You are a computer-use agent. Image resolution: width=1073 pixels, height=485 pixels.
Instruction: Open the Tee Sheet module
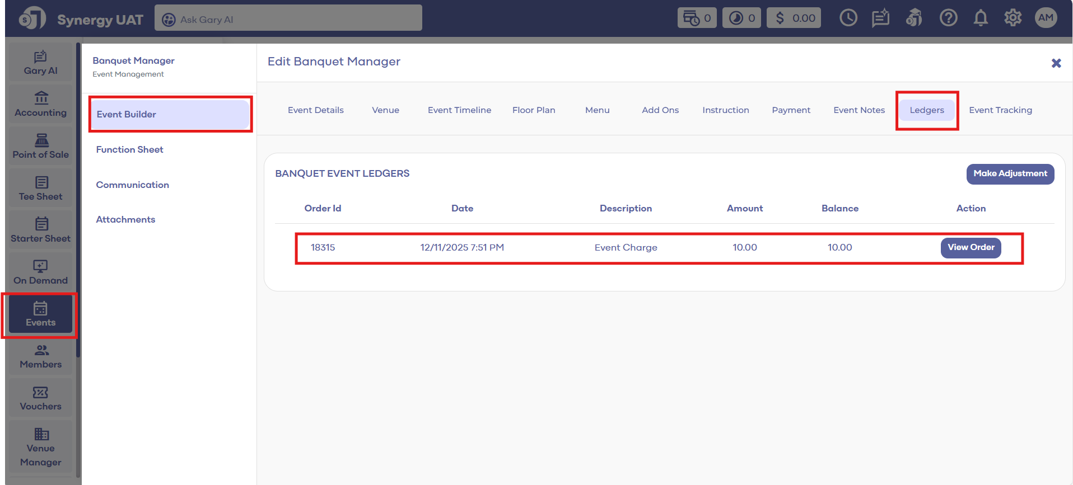tap(40, 189)
